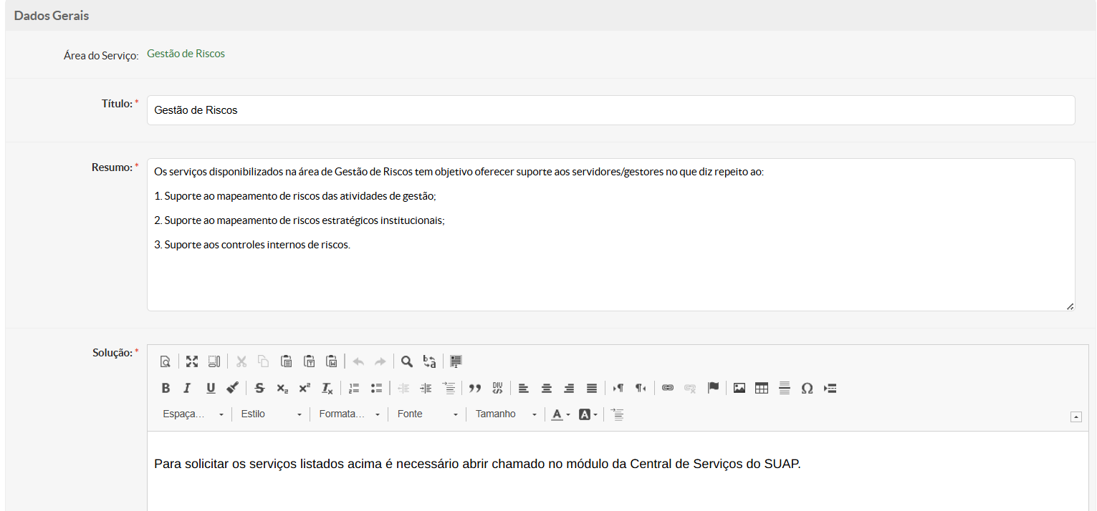Viewport: 1097px width, 511px height.
Task: Open the Formata... dropdown
Action: 350,414
